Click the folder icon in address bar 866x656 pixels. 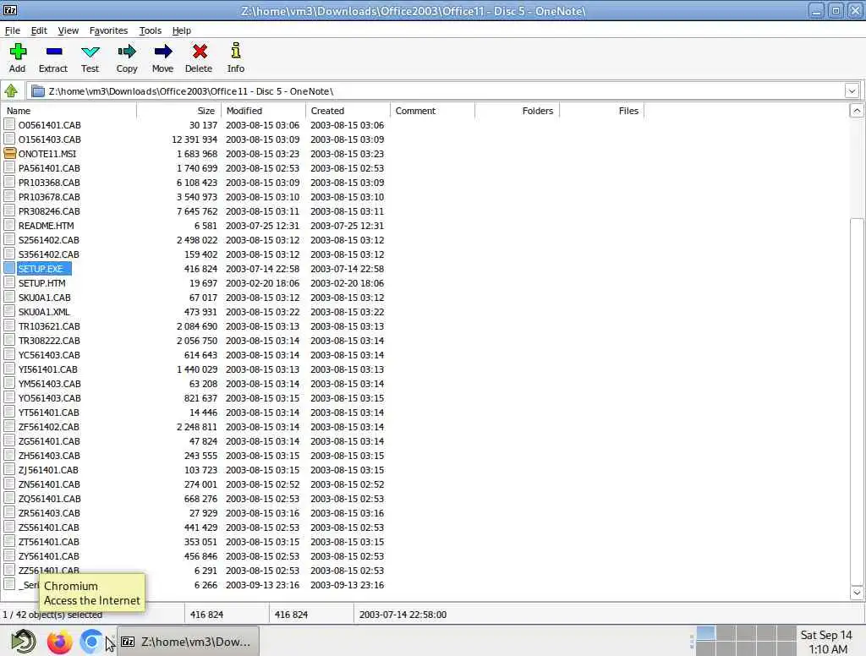[x=38, y=91]
